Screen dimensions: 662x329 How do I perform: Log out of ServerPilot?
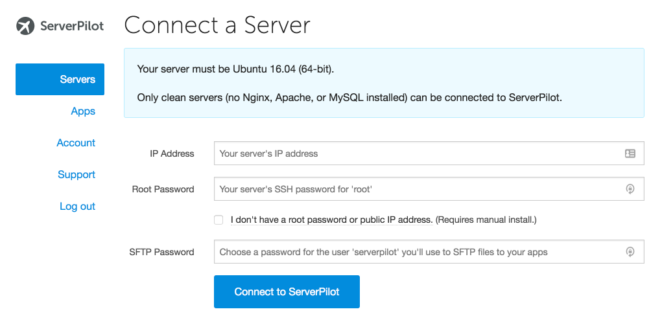(78, 206)
